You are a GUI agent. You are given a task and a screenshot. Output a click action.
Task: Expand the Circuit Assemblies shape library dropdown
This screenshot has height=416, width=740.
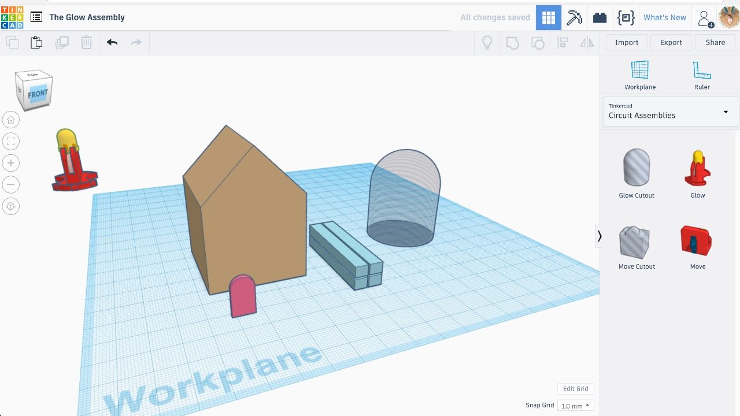pyautogui.click(x=671, y=111)
